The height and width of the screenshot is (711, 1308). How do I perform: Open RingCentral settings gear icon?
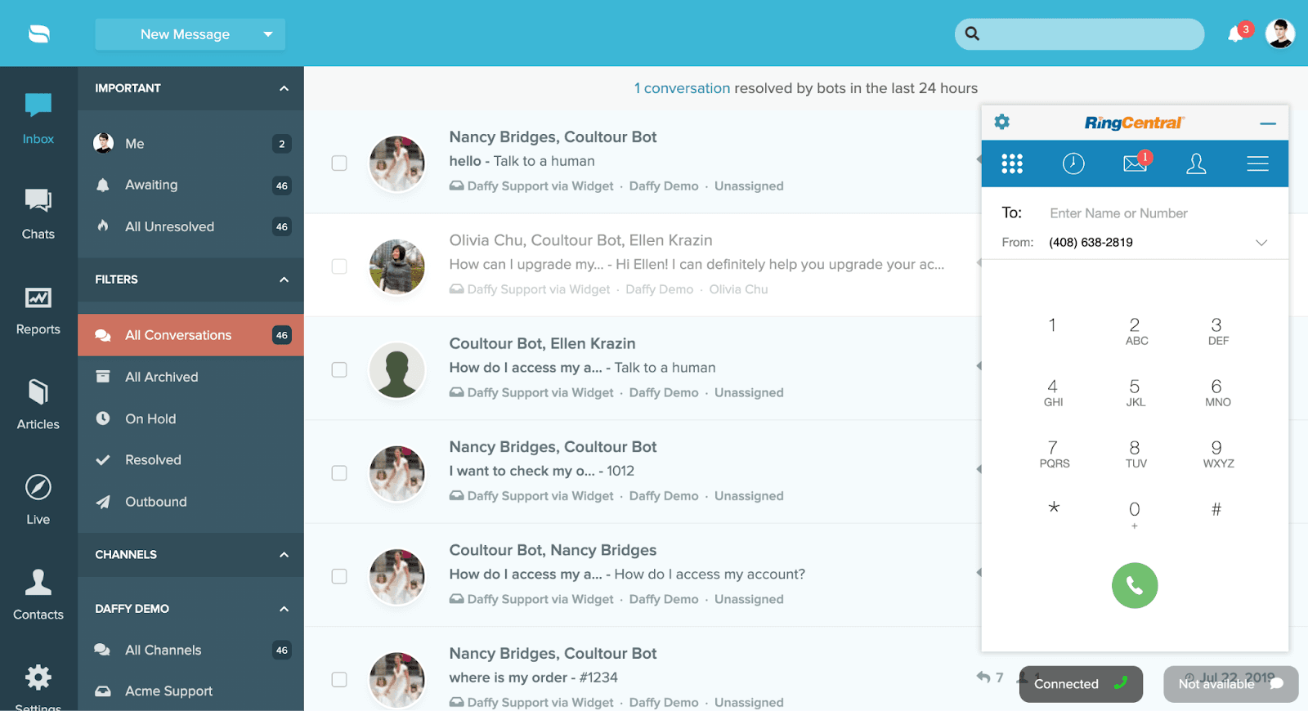click(1002, 123)
